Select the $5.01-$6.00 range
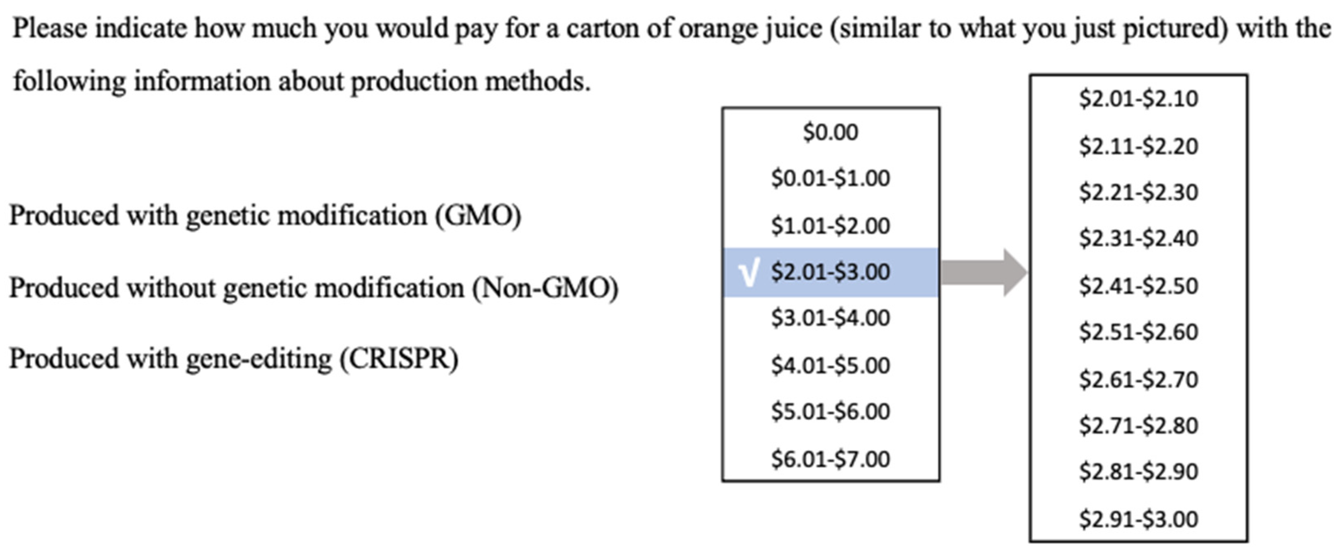This screenshot has height=553, width=1342. [830, 412]
